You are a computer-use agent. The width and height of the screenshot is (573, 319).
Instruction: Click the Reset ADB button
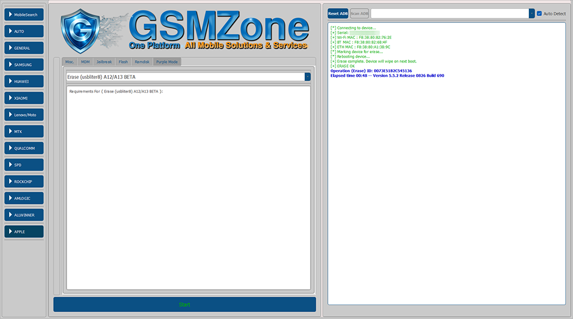[337, 14]
